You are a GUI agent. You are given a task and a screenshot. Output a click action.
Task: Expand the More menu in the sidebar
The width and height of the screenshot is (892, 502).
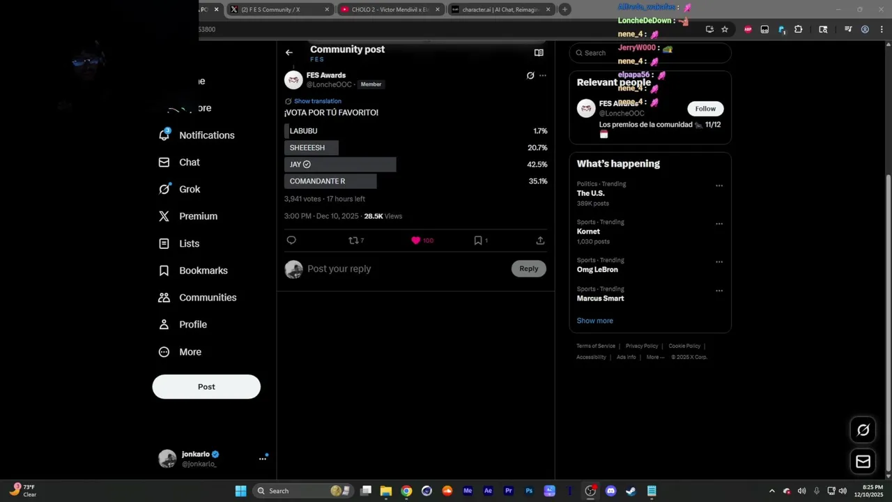(x=180, y=352)
